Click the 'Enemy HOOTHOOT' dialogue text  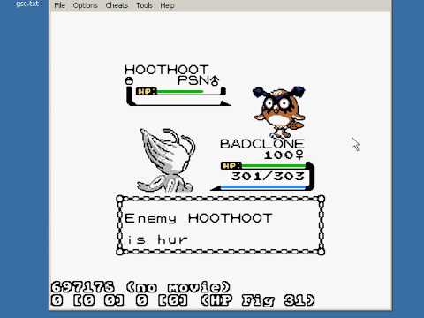198,218
